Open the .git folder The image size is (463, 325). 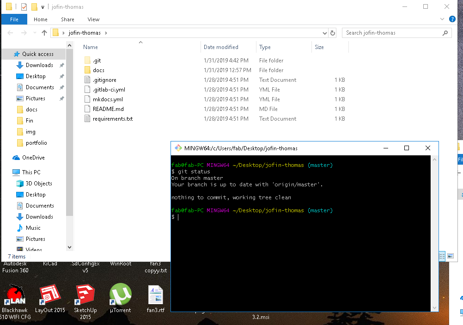(97, 61)
